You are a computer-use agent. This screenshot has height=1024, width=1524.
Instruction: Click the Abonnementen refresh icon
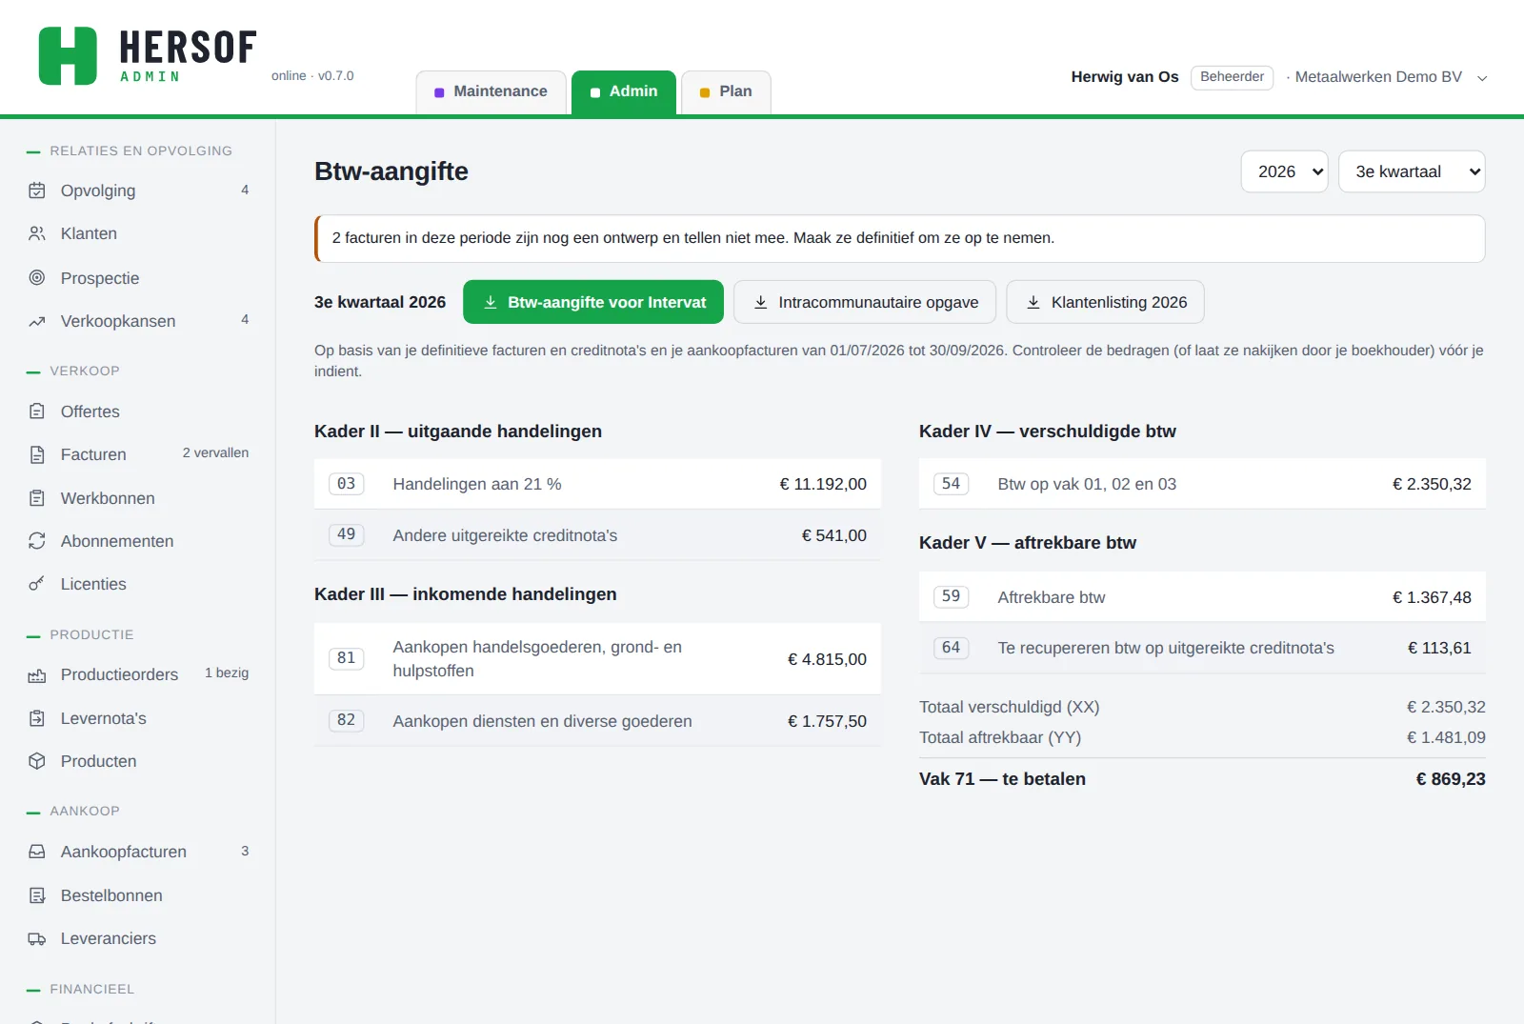point(37,541)
